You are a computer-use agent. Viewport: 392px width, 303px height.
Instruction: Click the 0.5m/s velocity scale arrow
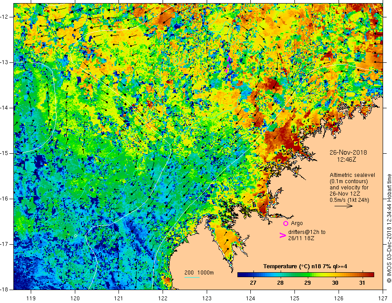[x=343, y=206]
